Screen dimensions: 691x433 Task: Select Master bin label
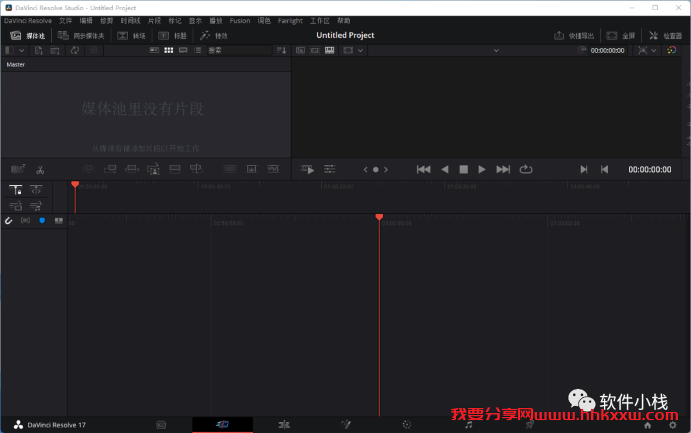tap(15, 65)
